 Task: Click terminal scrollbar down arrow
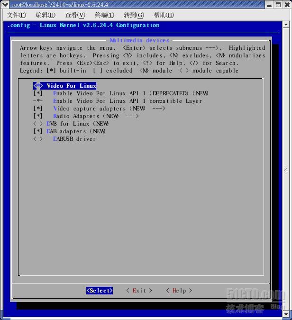click(x=286, y=314)
